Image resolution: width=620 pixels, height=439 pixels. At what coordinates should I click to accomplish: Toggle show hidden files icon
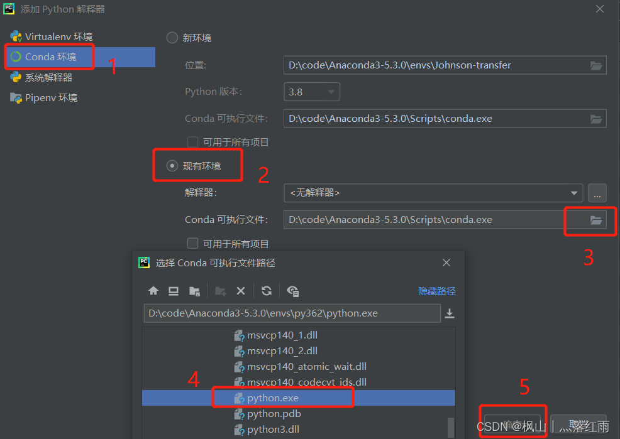(292, 291)
